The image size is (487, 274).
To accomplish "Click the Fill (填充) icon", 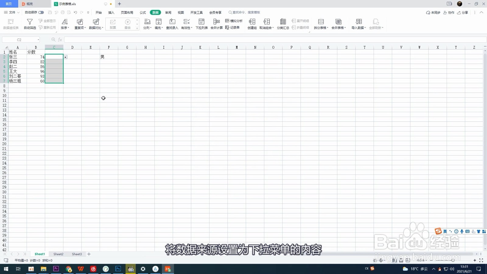I will tap(159, 22).
